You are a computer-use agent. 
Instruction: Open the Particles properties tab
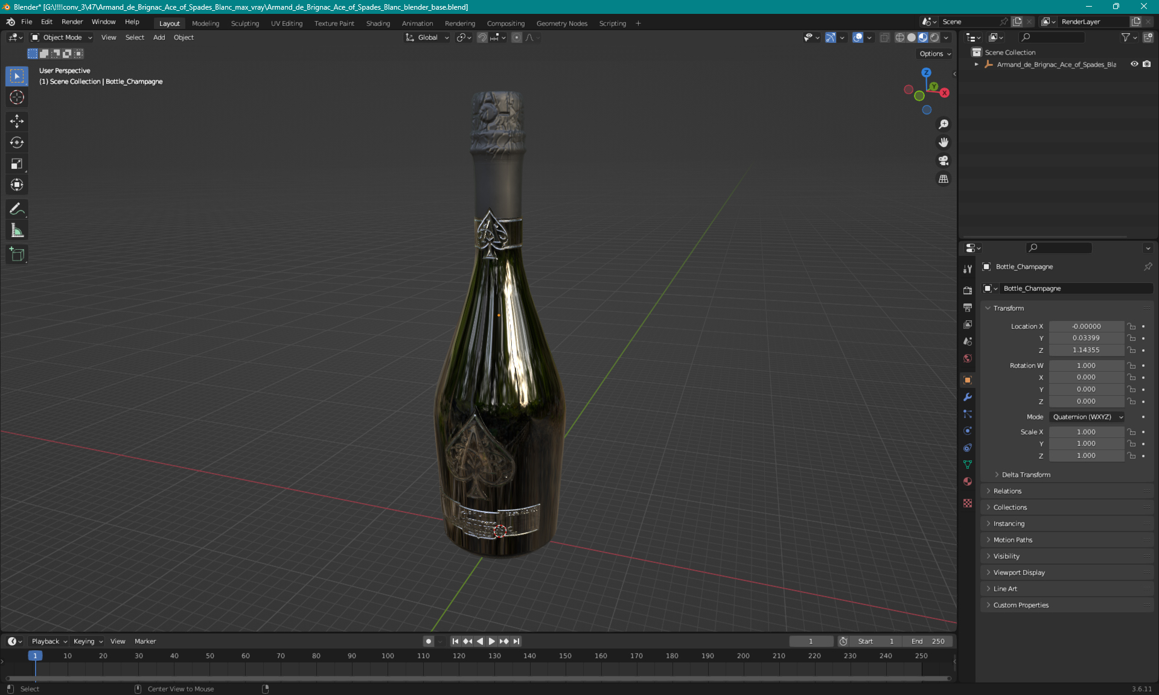[968, 414]
